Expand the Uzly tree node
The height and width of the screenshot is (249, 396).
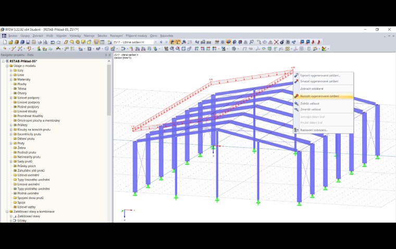11,70
